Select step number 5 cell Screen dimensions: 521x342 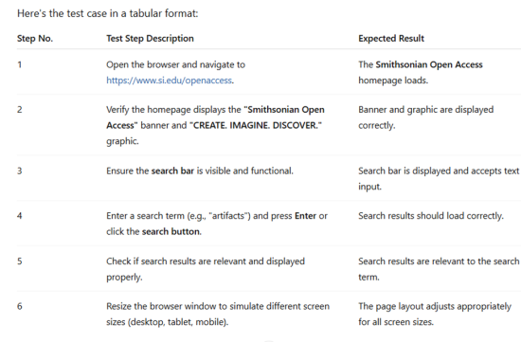pos(20,261)
